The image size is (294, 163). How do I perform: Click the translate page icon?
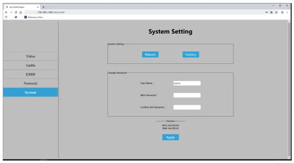[272, 12]
